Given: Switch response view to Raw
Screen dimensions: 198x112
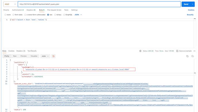Looking at the screenshot, I should (x=15, y=56).
